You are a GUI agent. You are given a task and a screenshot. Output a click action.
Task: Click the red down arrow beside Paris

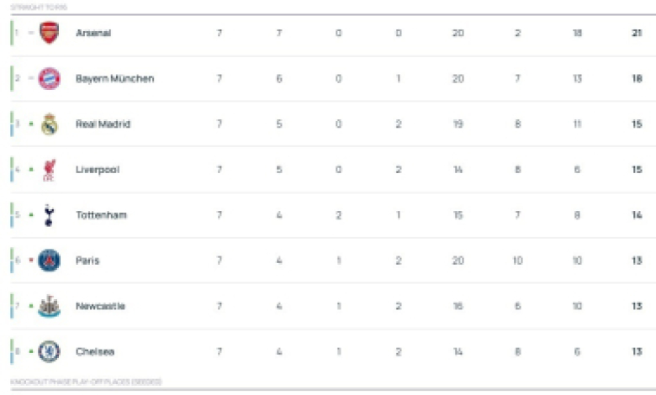[31, 261]
